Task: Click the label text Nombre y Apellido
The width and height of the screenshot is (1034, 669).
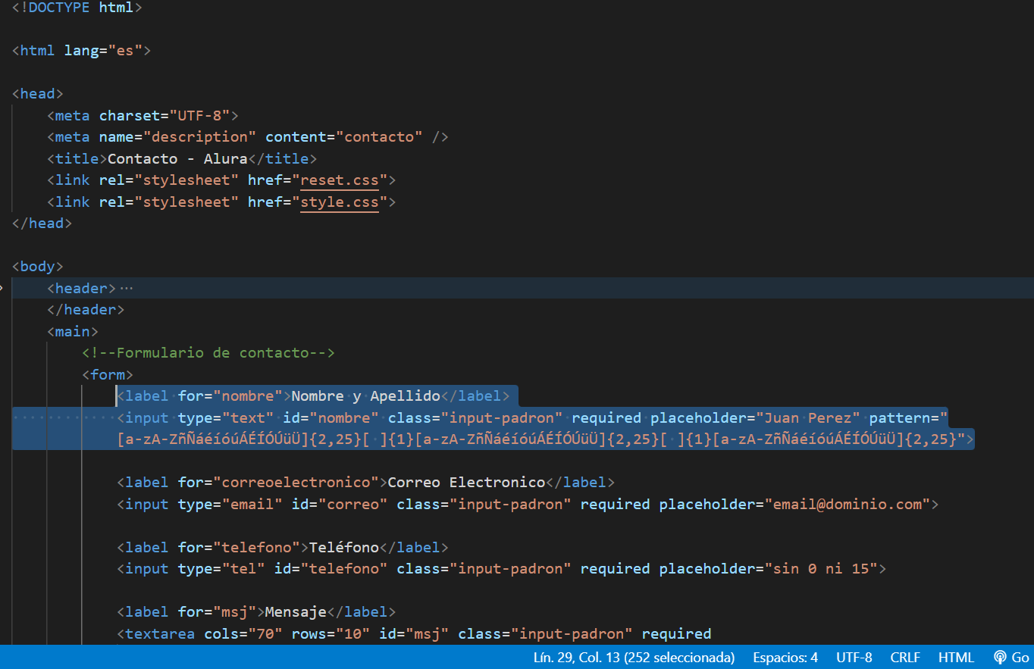Action: click(x=366, y=396)
